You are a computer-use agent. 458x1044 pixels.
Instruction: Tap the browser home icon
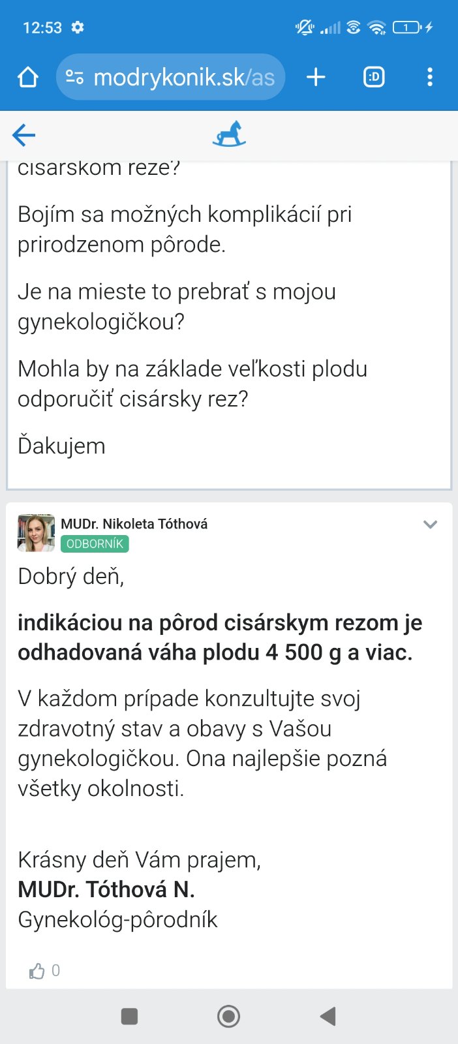[28, 78]
